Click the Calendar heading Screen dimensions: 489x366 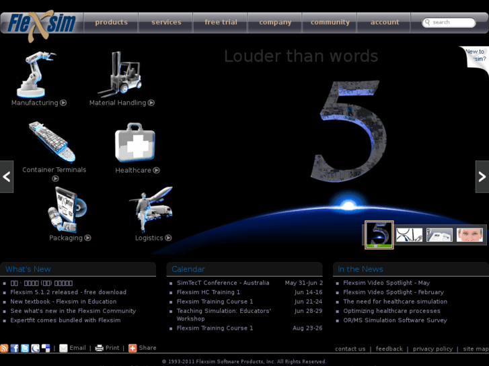[x=188, y=269]
